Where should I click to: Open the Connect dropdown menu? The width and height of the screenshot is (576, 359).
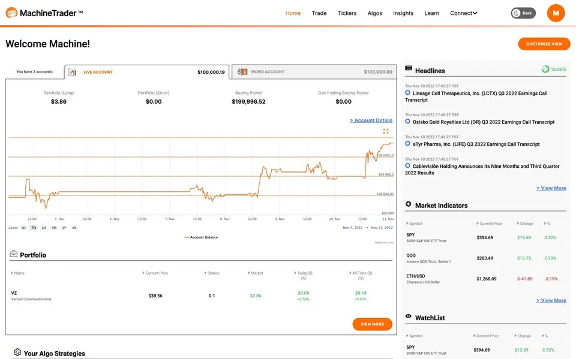464,13
